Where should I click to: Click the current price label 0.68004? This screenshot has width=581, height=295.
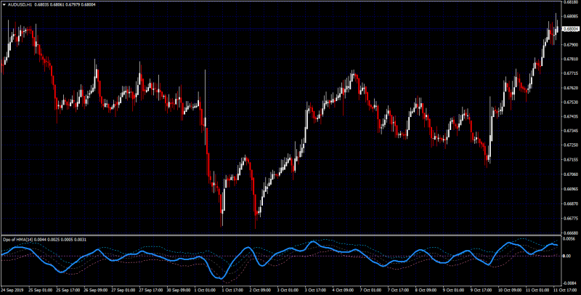point(570,29)
